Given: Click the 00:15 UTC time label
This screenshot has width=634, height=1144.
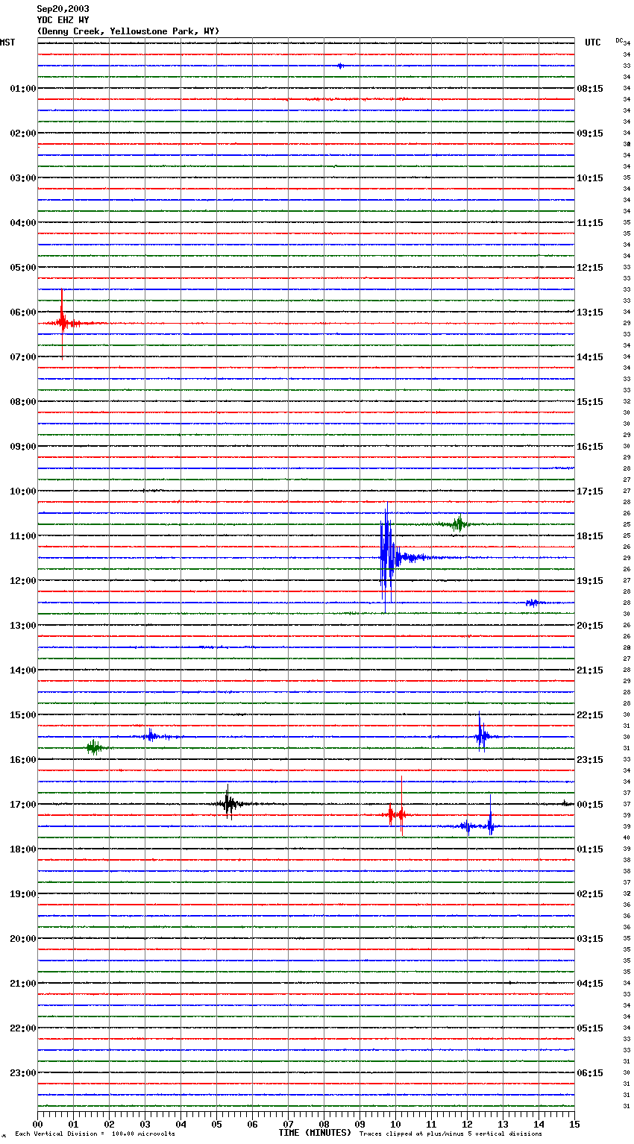Looking at the screenshot, I should point(590,805).
